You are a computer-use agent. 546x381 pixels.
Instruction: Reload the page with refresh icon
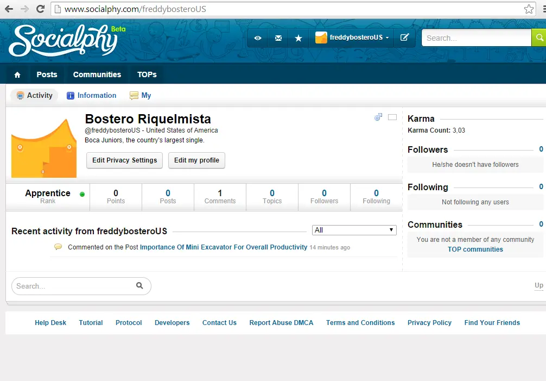coord(40,9)
